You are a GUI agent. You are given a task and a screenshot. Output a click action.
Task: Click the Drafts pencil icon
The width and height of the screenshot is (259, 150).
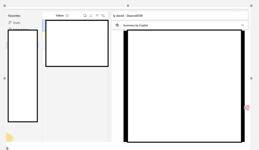coord(10,22)
